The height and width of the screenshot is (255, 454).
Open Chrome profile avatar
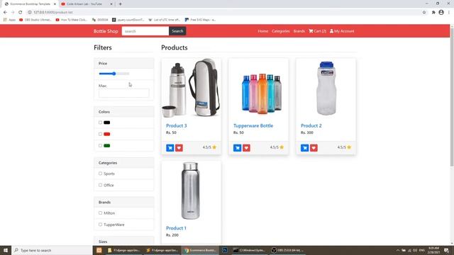(441, 12)
